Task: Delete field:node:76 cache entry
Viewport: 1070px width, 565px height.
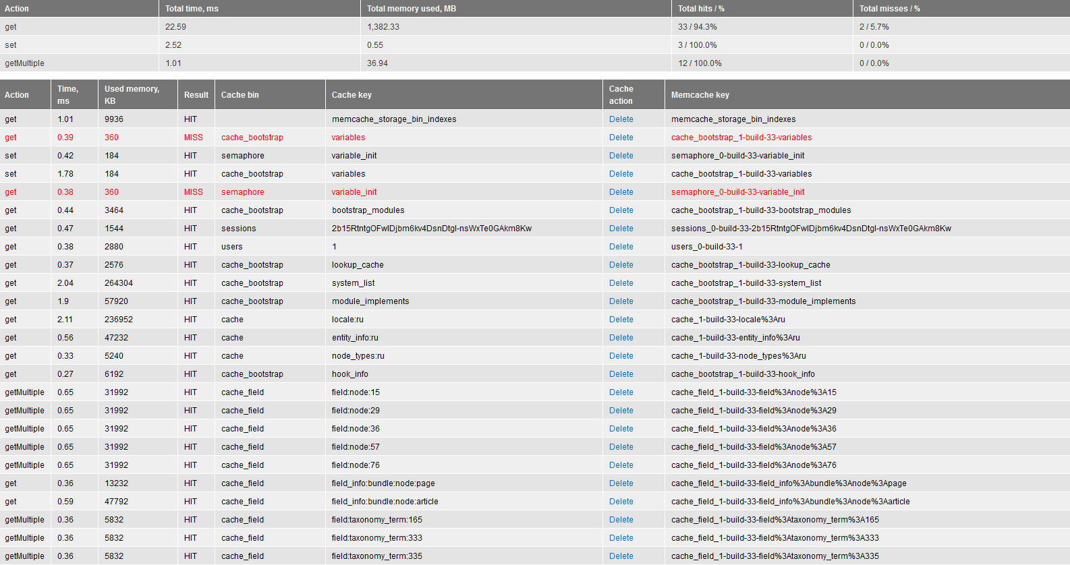Action: pyautogui.click(x=621, y=465)
